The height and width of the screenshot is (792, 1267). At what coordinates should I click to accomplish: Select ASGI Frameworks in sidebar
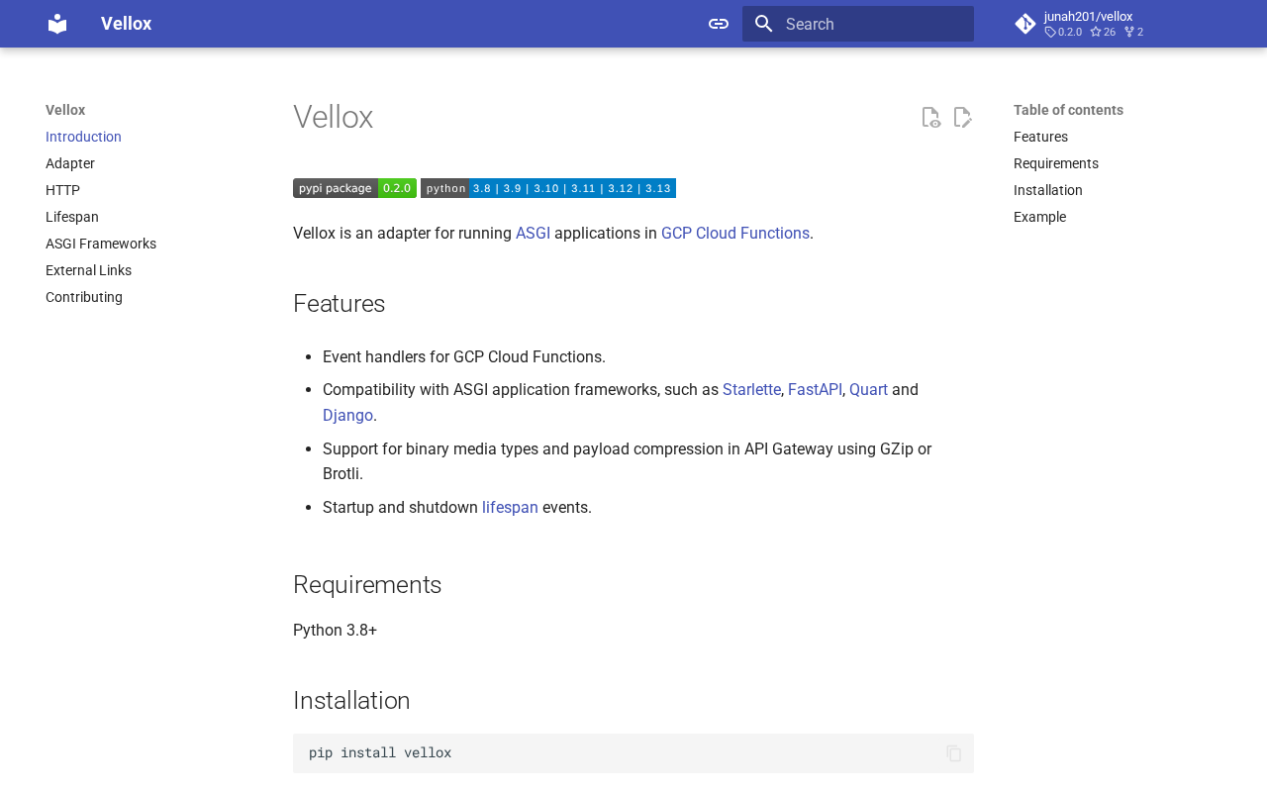point(101,244)
